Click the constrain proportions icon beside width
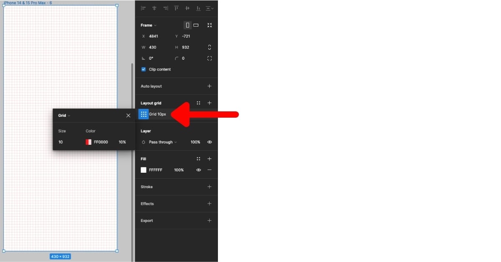The image size is (501, 262). click(x=209, y=47)
